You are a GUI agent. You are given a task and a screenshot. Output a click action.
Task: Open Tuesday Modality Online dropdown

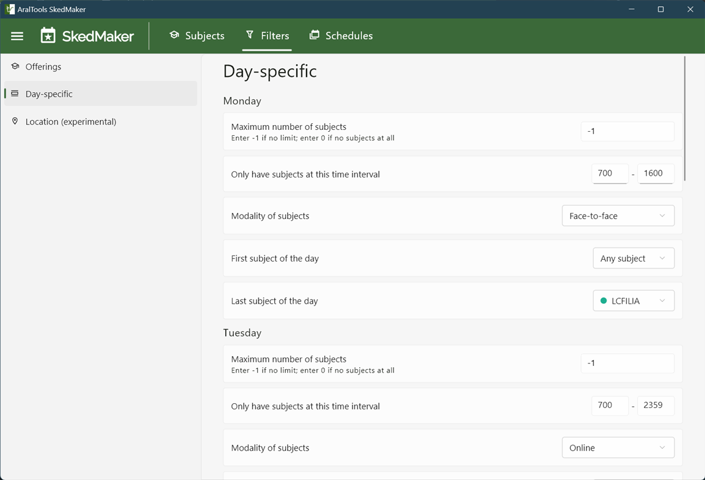pos(618,448)
